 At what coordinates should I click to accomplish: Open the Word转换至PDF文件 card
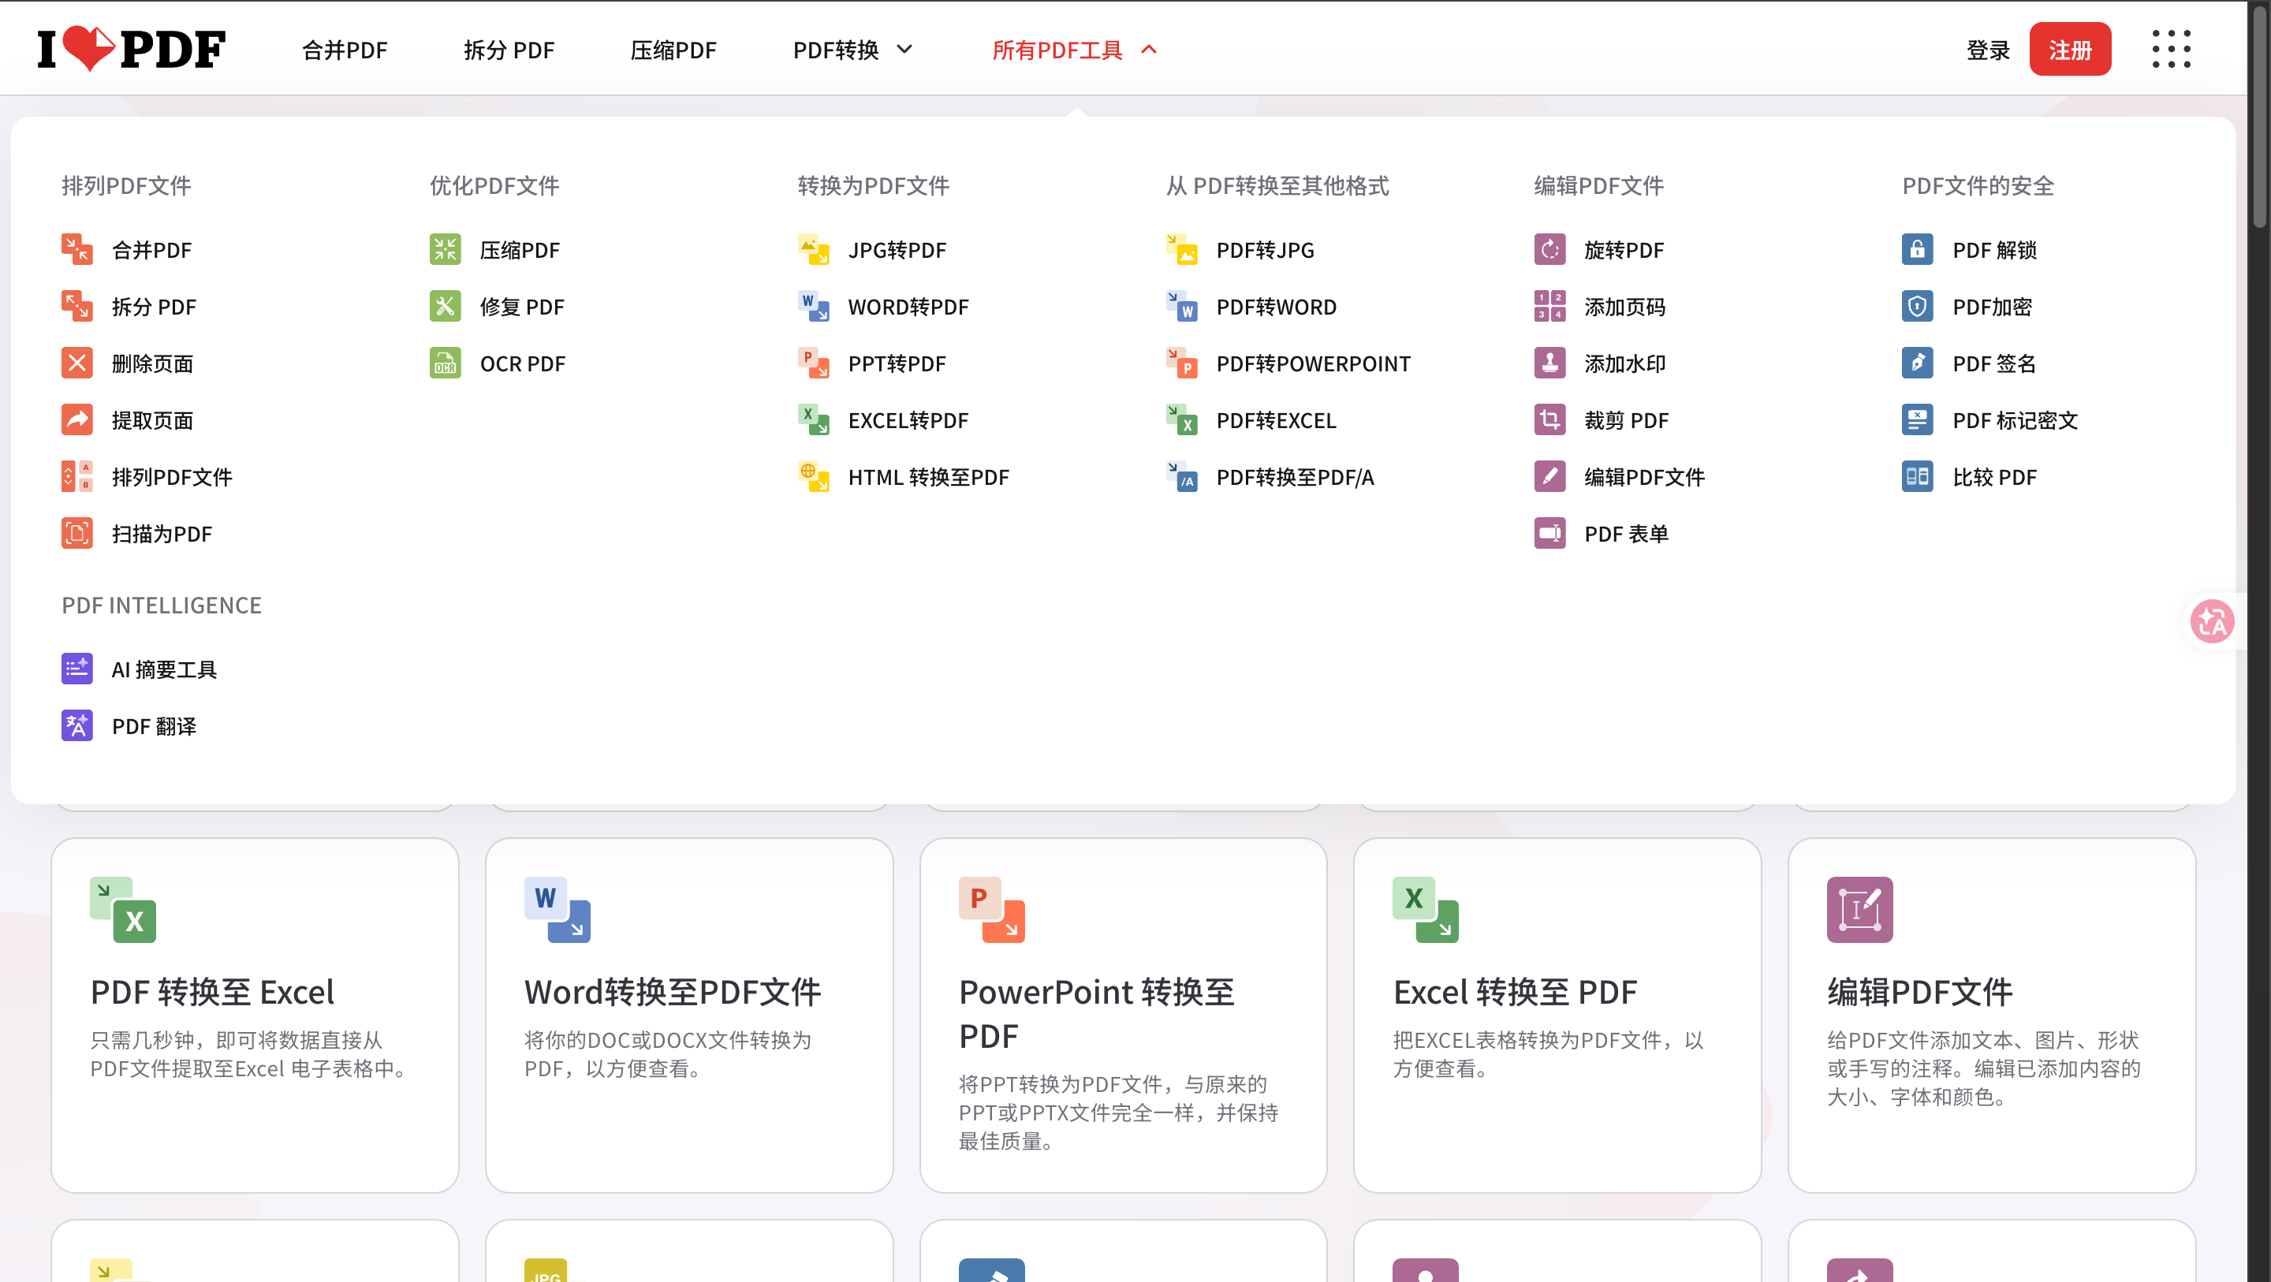pyautogui.click(x=689, y=1015)
